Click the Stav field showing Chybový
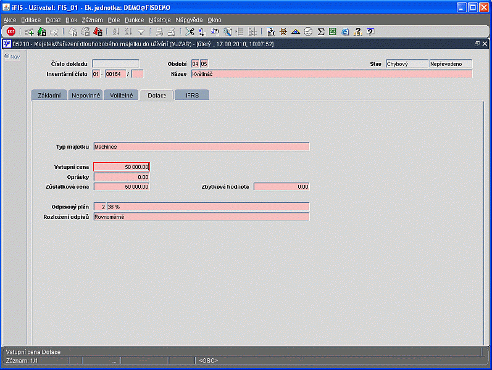 407,64
